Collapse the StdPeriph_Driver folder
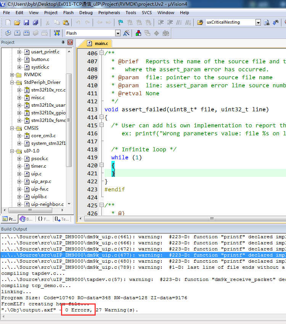Viewport: 286px width, 324px height. (x=12, y=82)
